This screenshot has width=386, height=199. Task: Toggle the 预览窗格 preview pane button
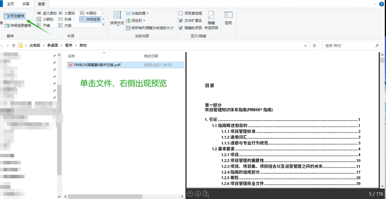tap(15, 16)
